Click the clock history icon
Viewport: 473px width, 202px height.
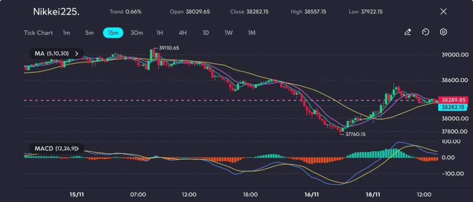coord(425,32)
